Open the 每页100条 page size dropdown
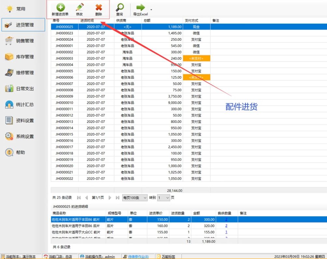This screenshot has width=327, height=259. (135, 198)
